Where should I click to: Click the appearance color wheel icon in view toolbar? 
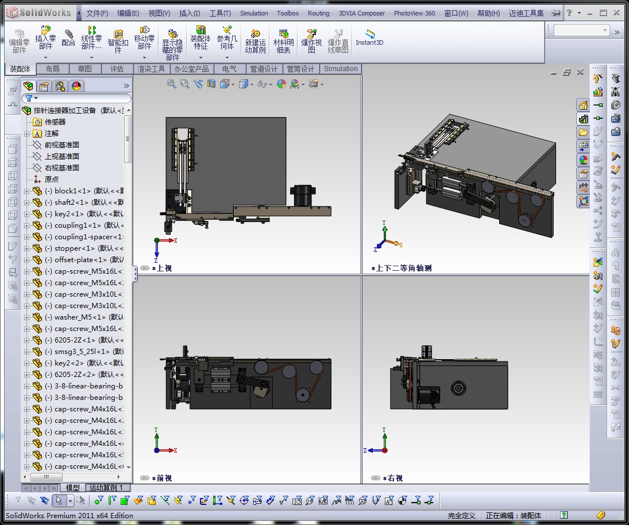click(x=281, y=84)
